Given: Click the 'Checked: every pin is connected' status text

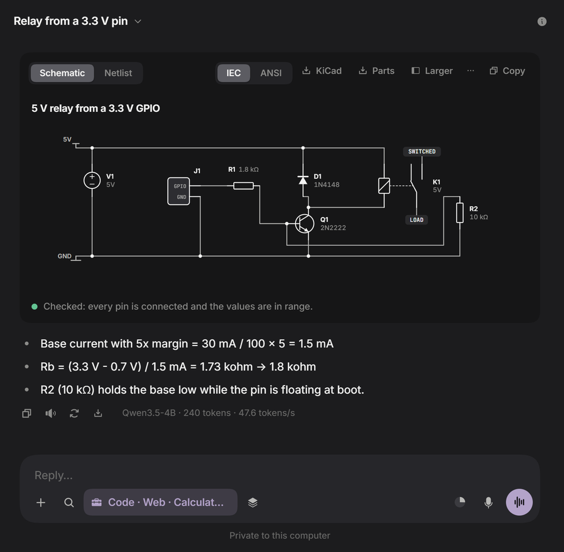Looking at the screenshot, I should [x=178, y=306].
